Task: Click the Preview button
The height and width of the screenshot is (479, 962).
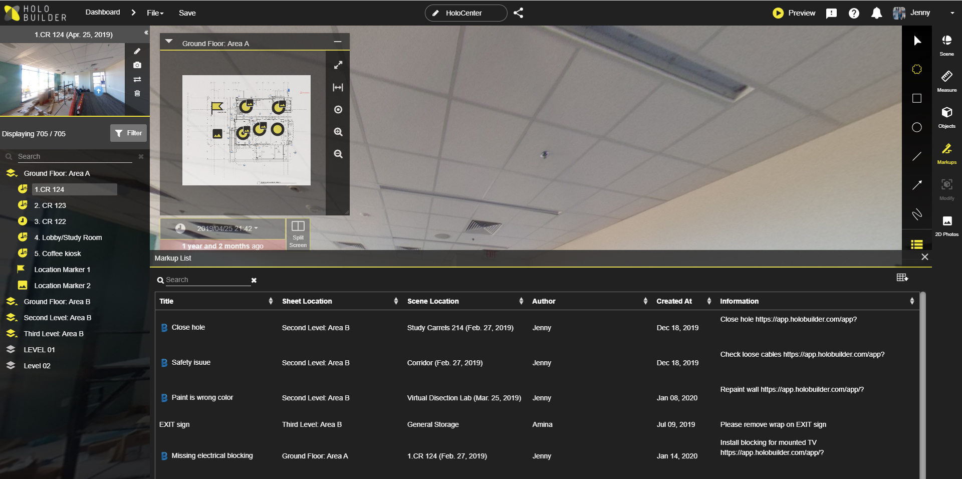Action: point(794,13)
